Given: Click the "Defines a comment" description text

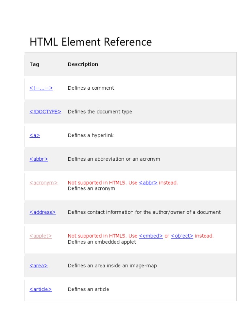Looking at the screenshot, I should click(91, 88).
